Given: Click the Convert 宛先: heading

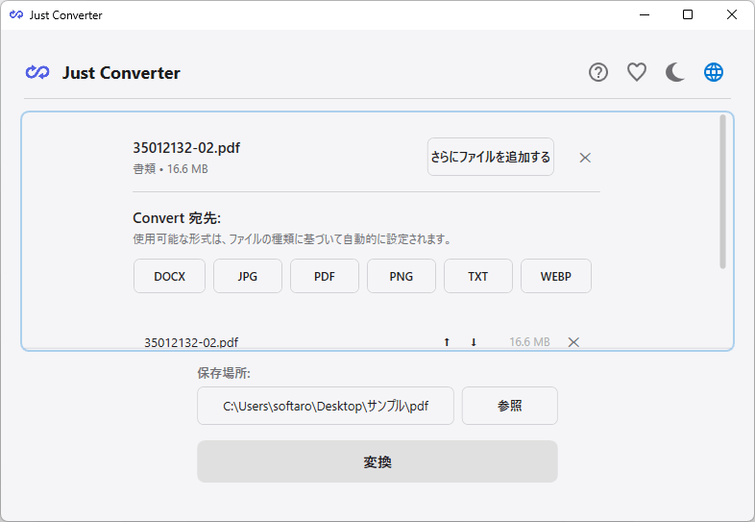Looking at the screenshot, I should (177, 218).
